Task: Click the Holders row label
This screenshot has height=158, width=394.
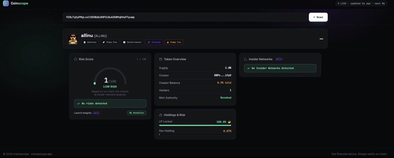Action: [x=164, y=90]
